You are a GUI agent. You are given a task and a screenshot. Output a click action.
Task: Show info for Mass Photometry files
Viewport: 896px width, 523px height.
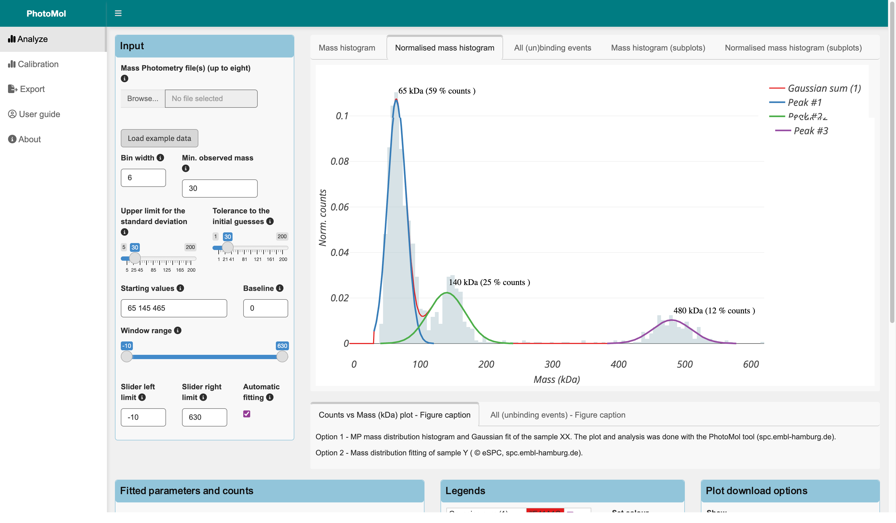pyautogui.click(x=125, y=79)
